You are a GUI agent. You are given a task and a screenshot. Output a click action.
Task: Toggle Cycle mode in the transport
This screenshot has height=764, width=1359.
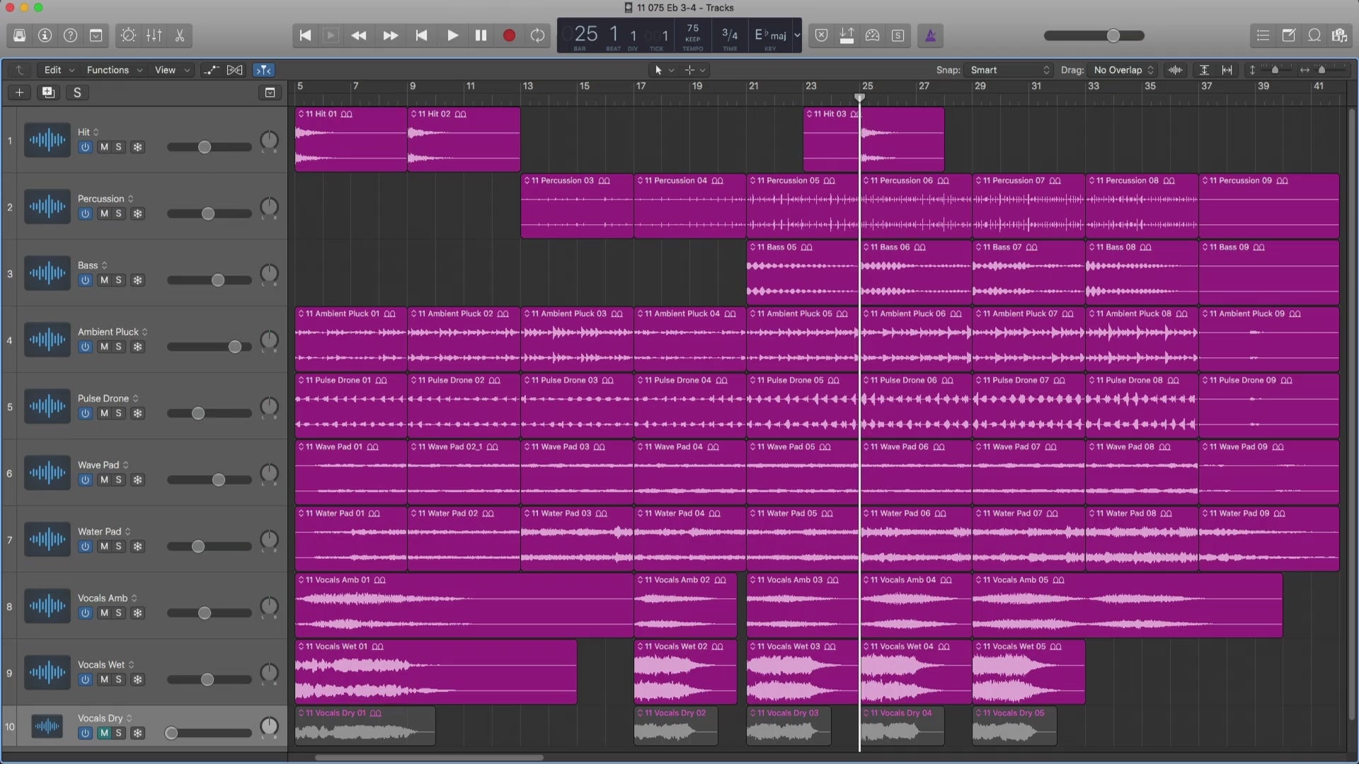click(x=537, y=35)
